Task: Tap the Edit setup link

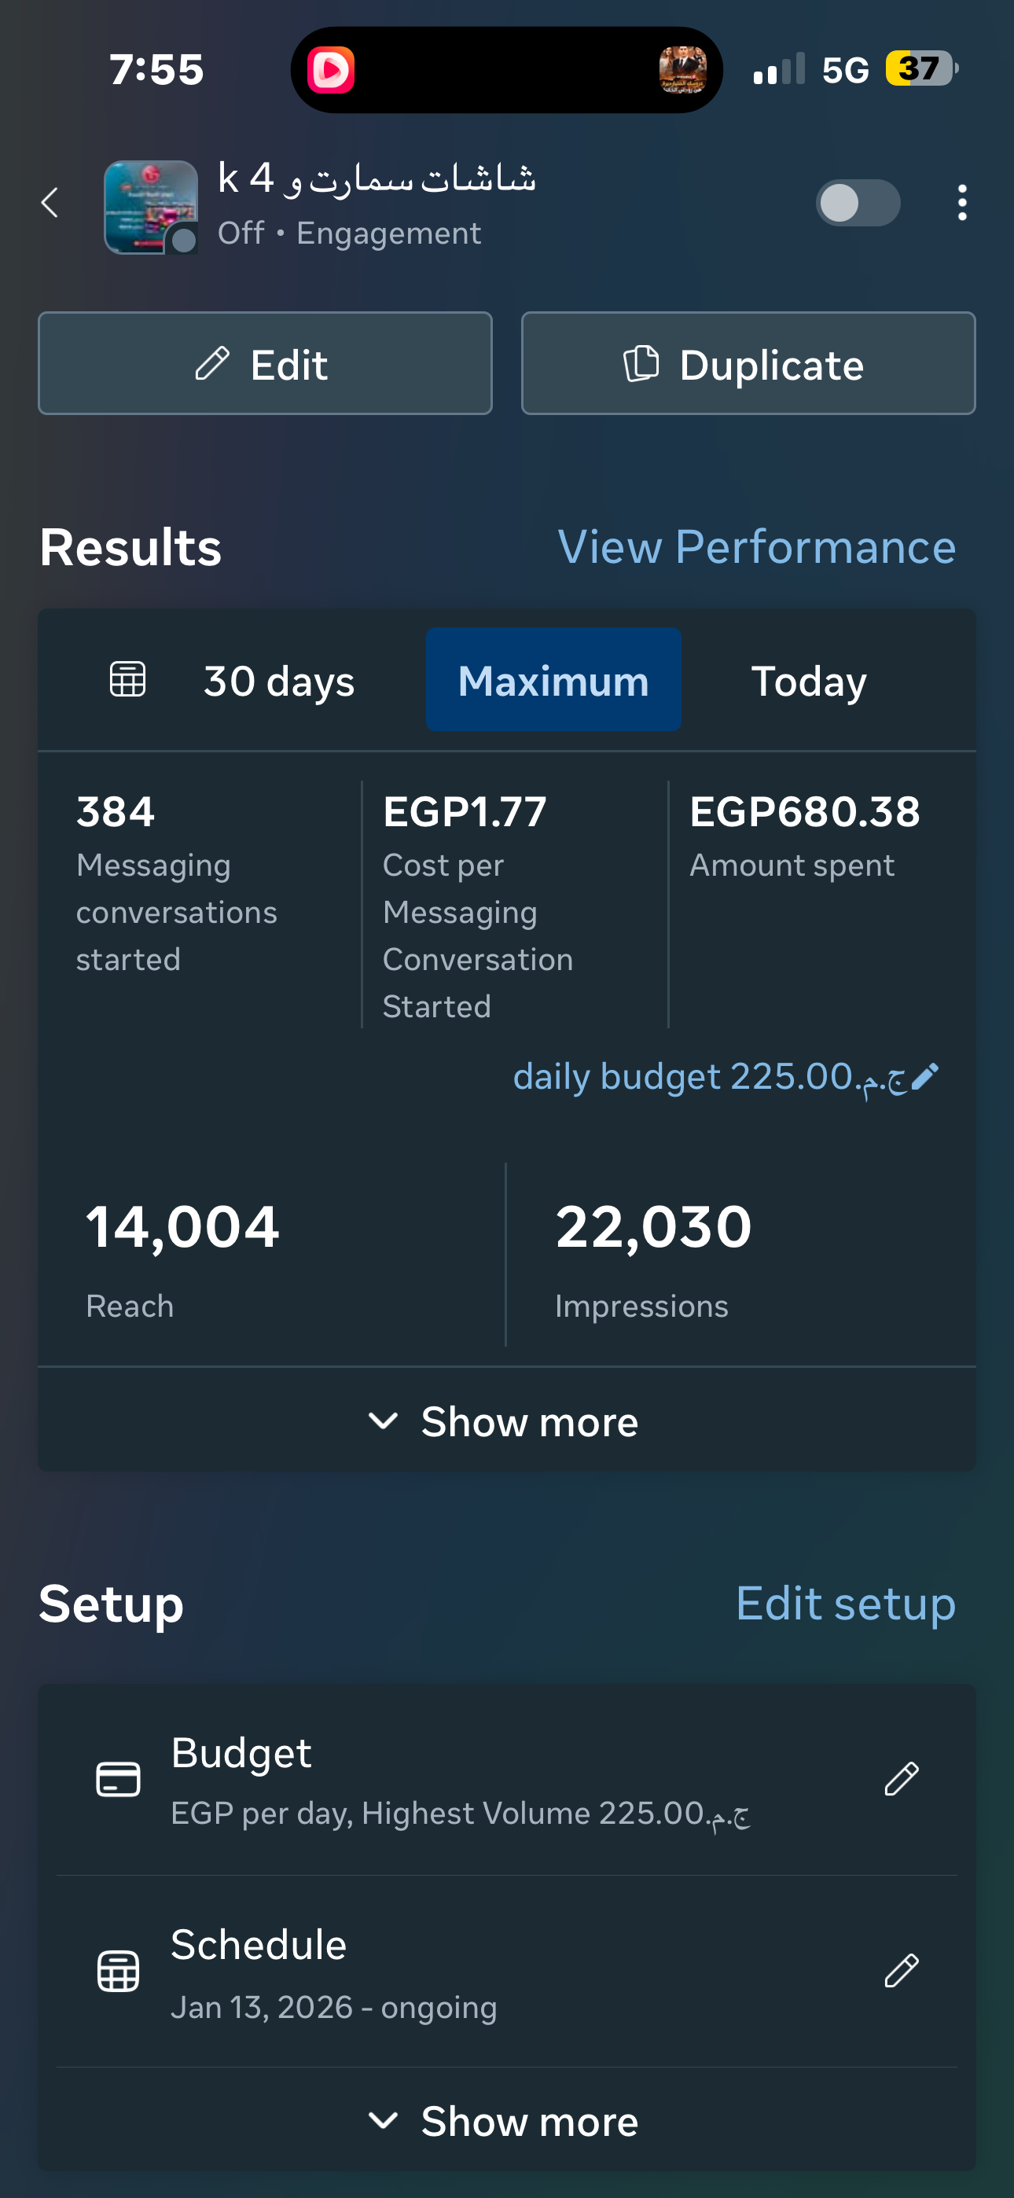Action: [x=845, y=1604]
